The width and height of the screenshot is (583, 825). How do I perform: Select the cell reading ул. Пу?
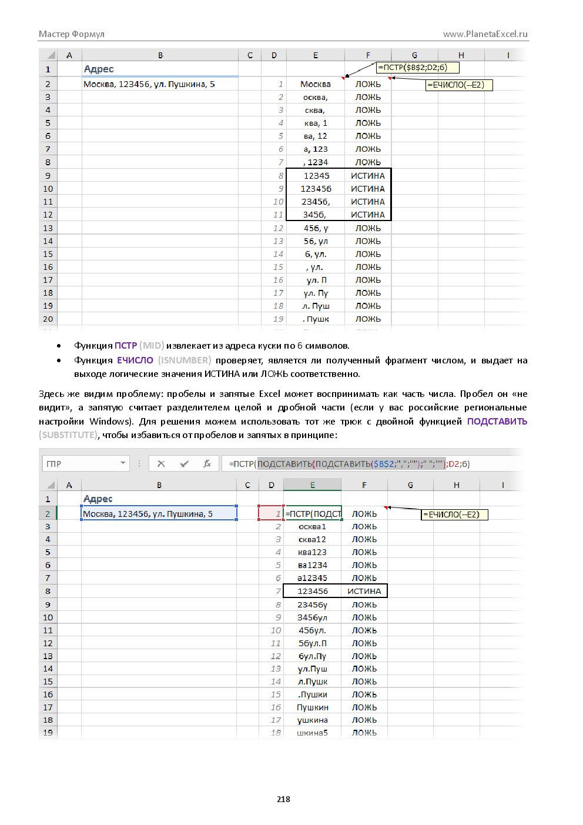click(x=316, y=293)
